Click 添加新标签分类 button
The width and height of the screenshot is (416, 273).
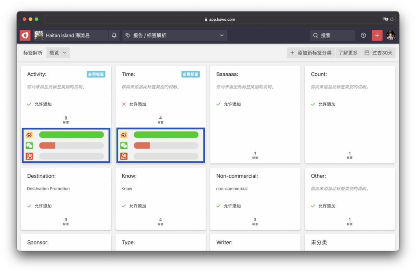311,52
